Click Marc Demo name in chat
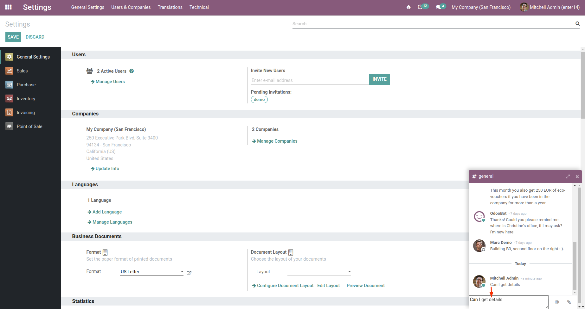This screenshot has height=309, width=585. click(501, 243)
